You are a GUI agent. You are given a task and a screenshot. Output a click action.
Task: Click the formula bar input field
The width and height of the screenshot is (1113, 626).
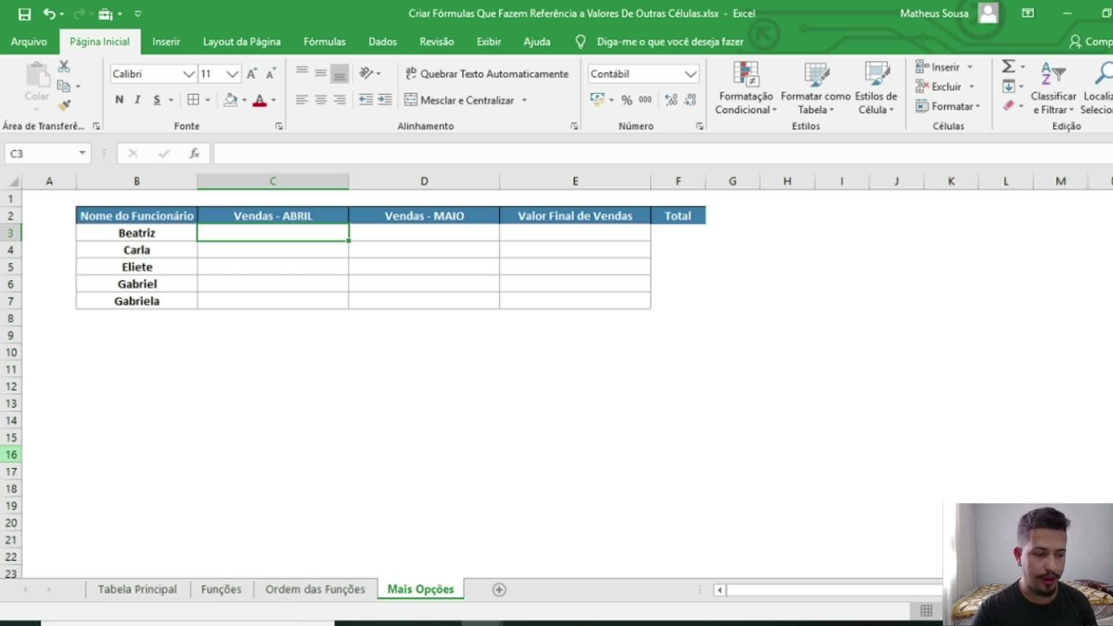[x=663, y=154]
